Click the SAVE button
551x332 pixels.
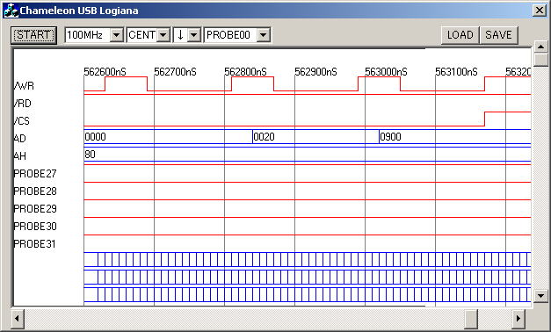[x=498, y=35]
